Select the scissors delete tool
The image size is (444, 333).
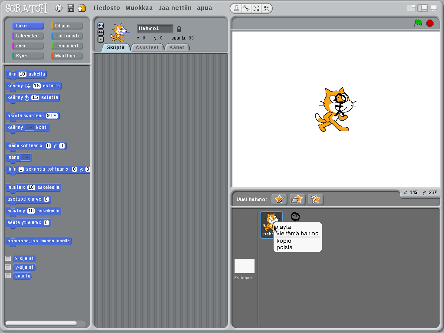(246, 8)
